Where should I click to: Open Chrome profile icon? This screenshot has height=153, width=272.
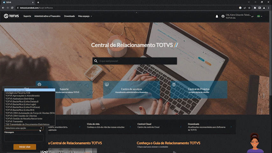pyautogui.click(x=264, y=8)
